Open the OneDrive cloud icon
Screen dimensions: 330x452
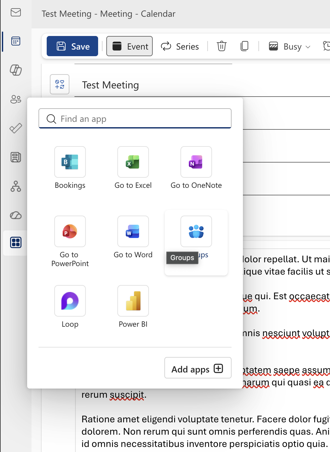[16, 215]
